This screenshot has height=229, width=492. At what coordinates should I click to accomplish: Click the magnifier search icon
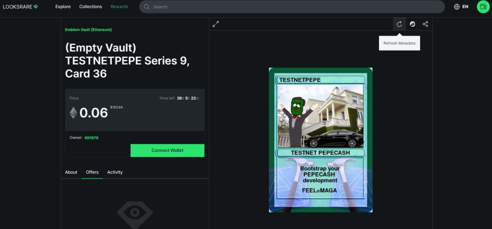[x=147, y=7]
